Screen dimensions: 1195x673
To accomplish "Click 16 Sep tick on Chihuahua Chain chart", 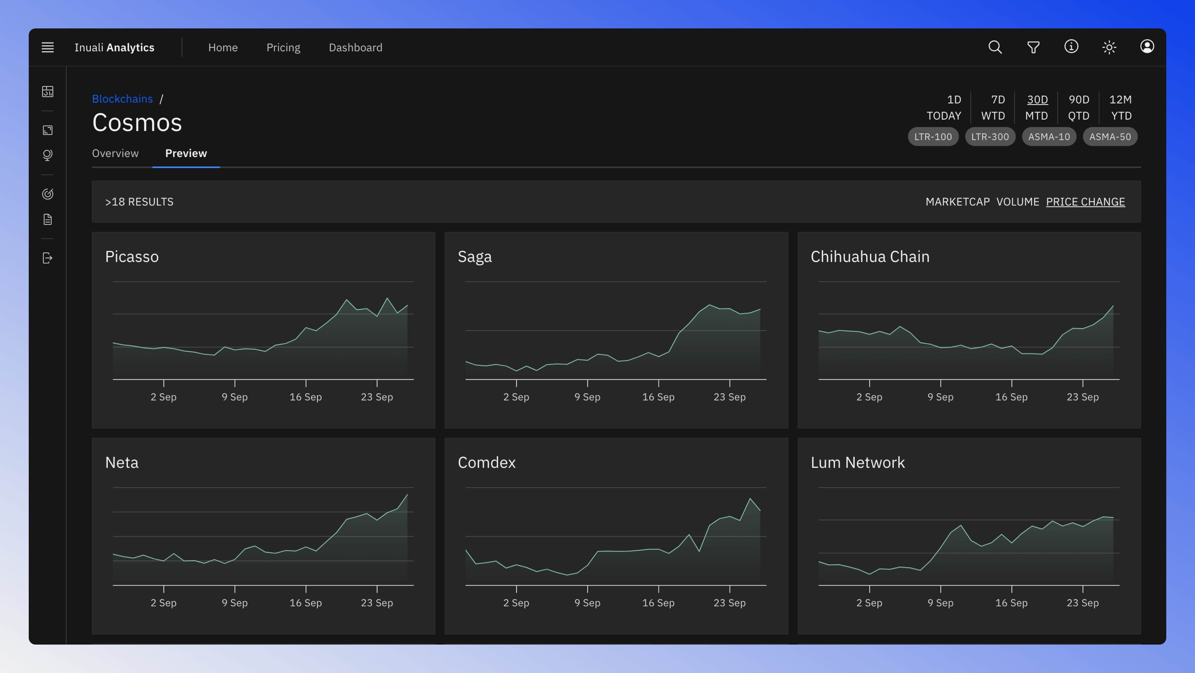I will pos(1011,397).
